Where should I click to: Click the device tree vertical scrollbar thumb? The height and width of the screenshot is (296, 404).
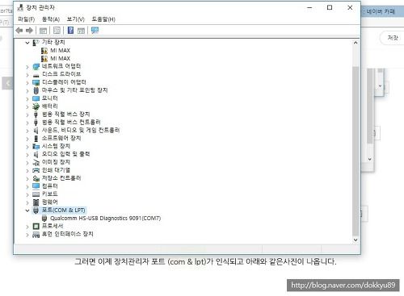[356, 151]
